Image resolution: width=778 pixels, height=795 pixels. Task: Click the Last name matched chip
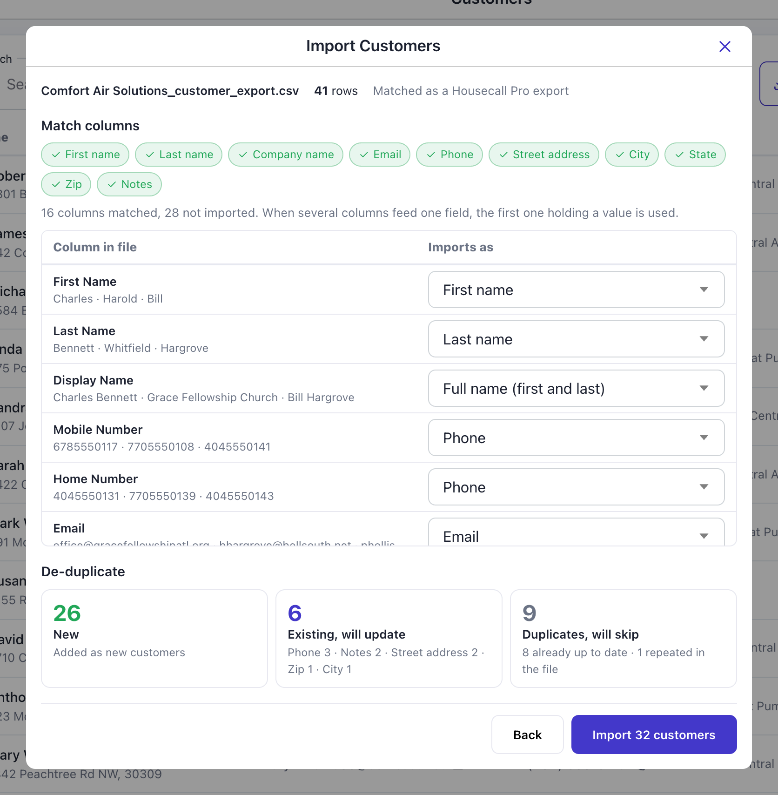[x=179, y=155]
